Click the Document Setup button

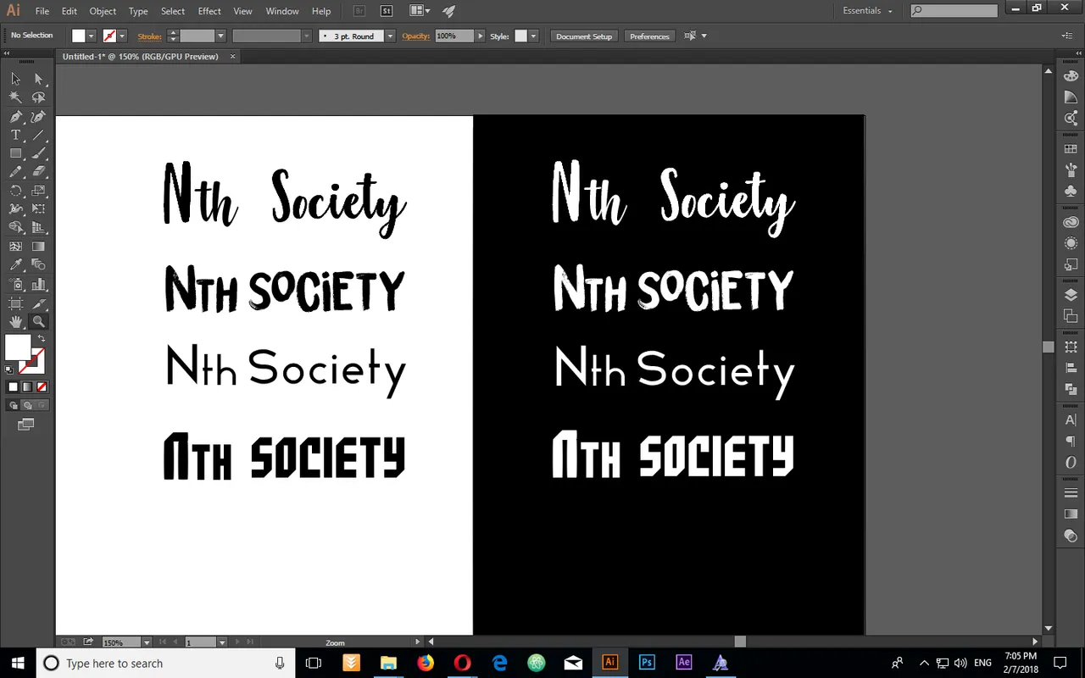(x=584, y=36)
